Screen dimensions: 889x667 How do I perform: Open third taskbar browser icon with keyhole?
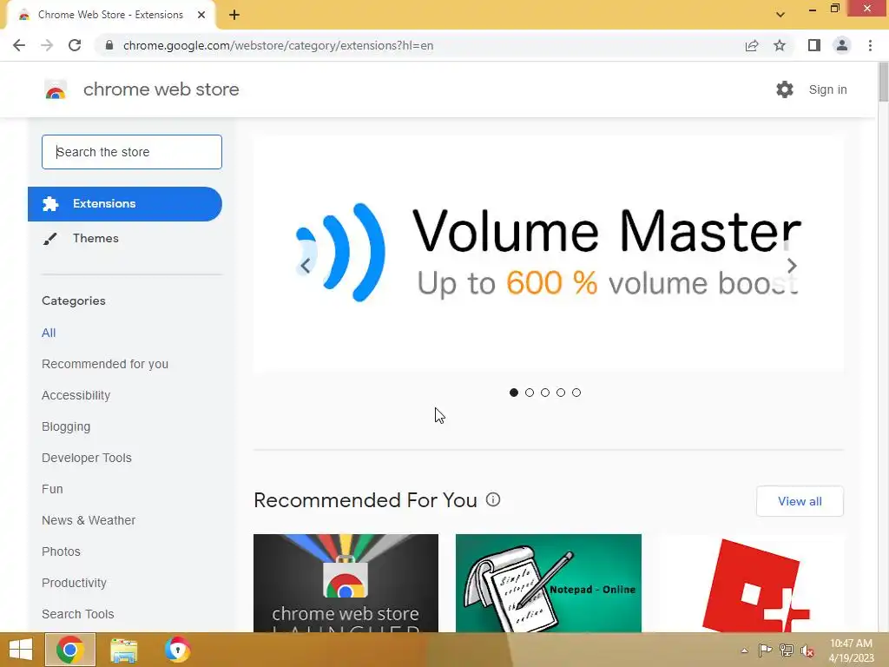pyautogui.click(x=177, y=650)
